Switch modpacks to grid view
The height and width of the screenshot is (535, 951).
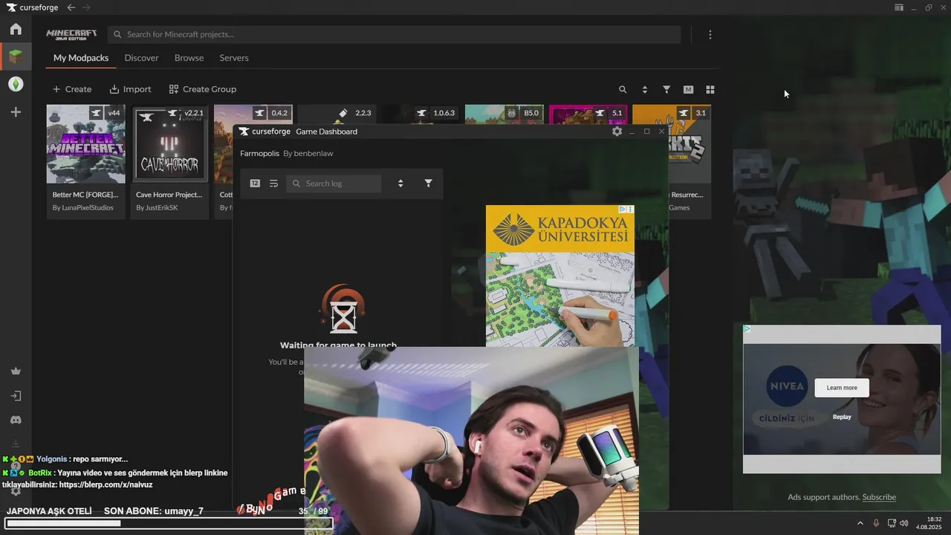click(710, 89)
